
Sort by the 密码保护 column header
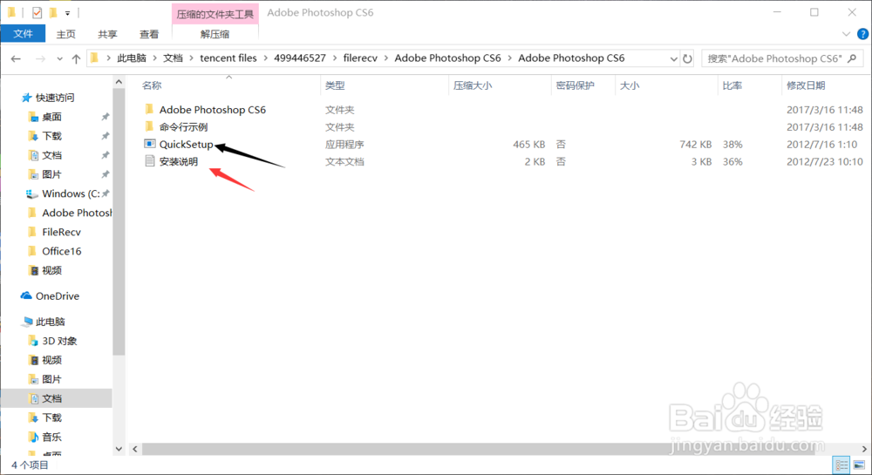point(575,85)
